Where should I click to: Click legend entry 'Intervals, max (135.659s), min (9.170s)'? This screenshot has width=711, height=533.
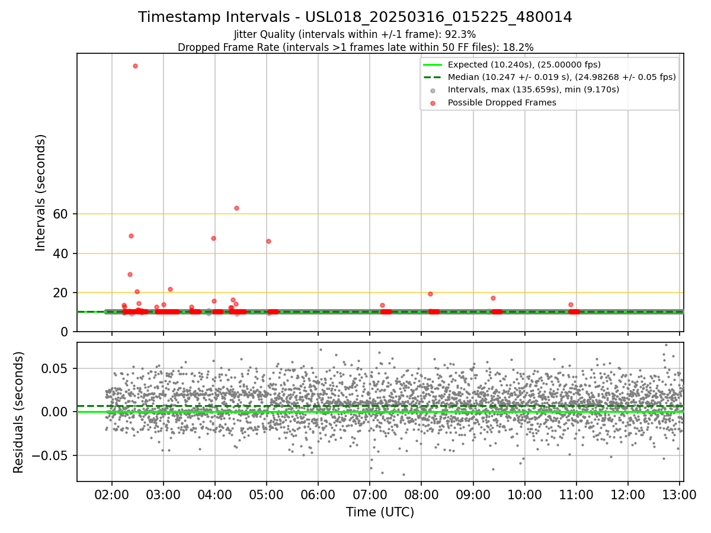[x=533, y=89]
